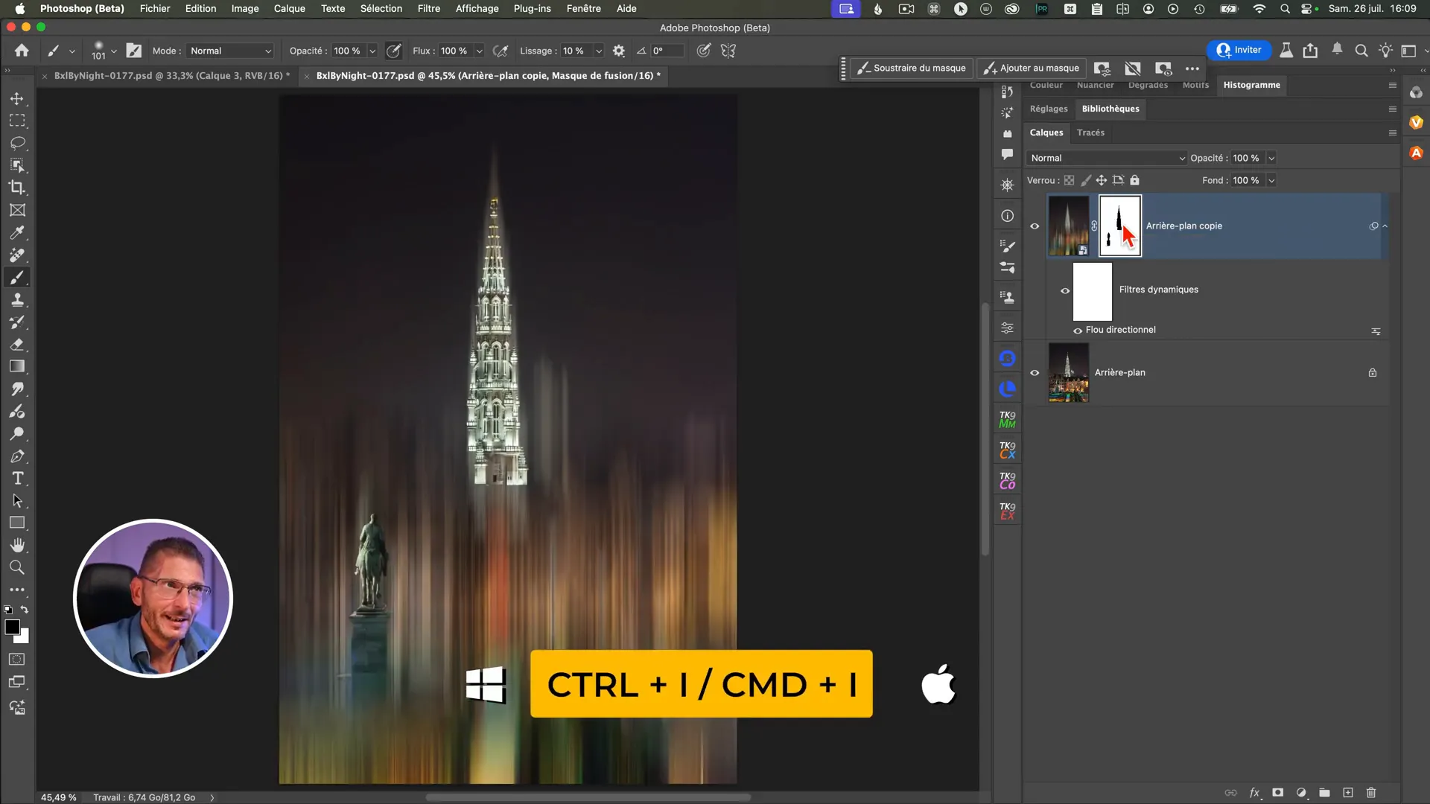Select the Eraser tool
Viewport: 1430px width, 804px height.
[x=17, y=344]
